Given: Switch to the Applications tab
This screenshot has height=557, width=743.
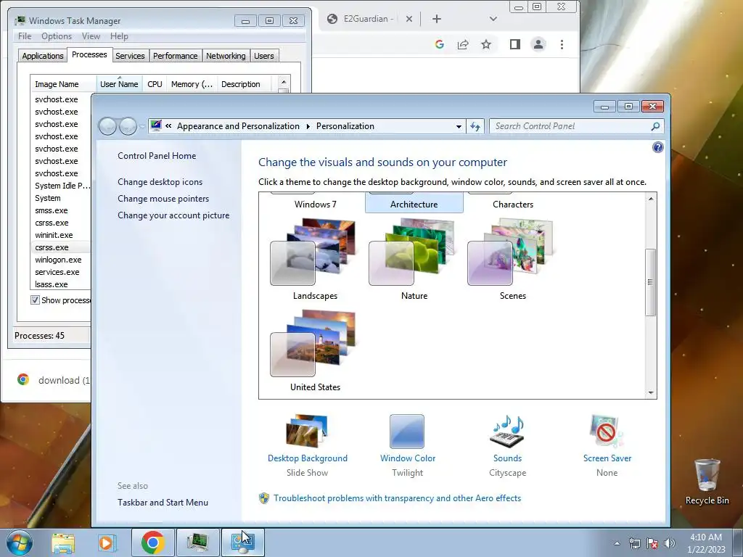Looking at the screenshot, I should [x=43, y=56].
